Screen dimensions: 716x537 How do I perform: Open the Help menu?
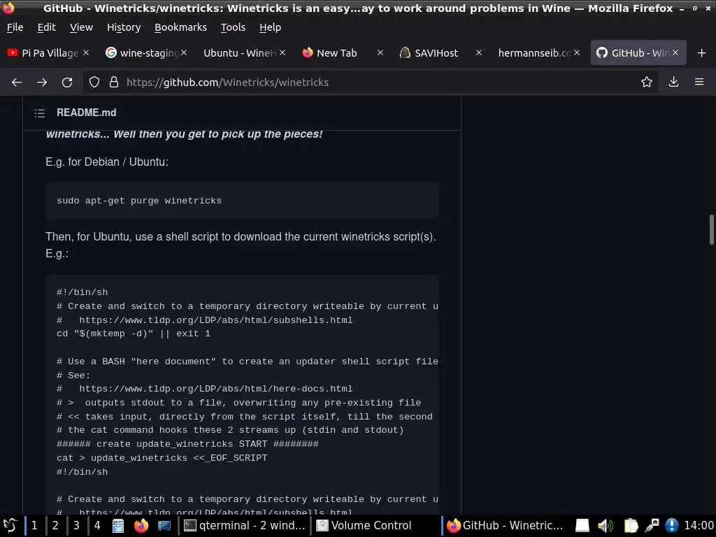click(x=271, y=27)
